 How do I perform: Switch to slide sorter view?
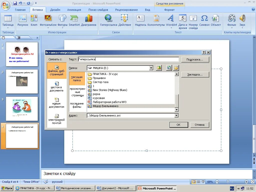tap(198, 182)
